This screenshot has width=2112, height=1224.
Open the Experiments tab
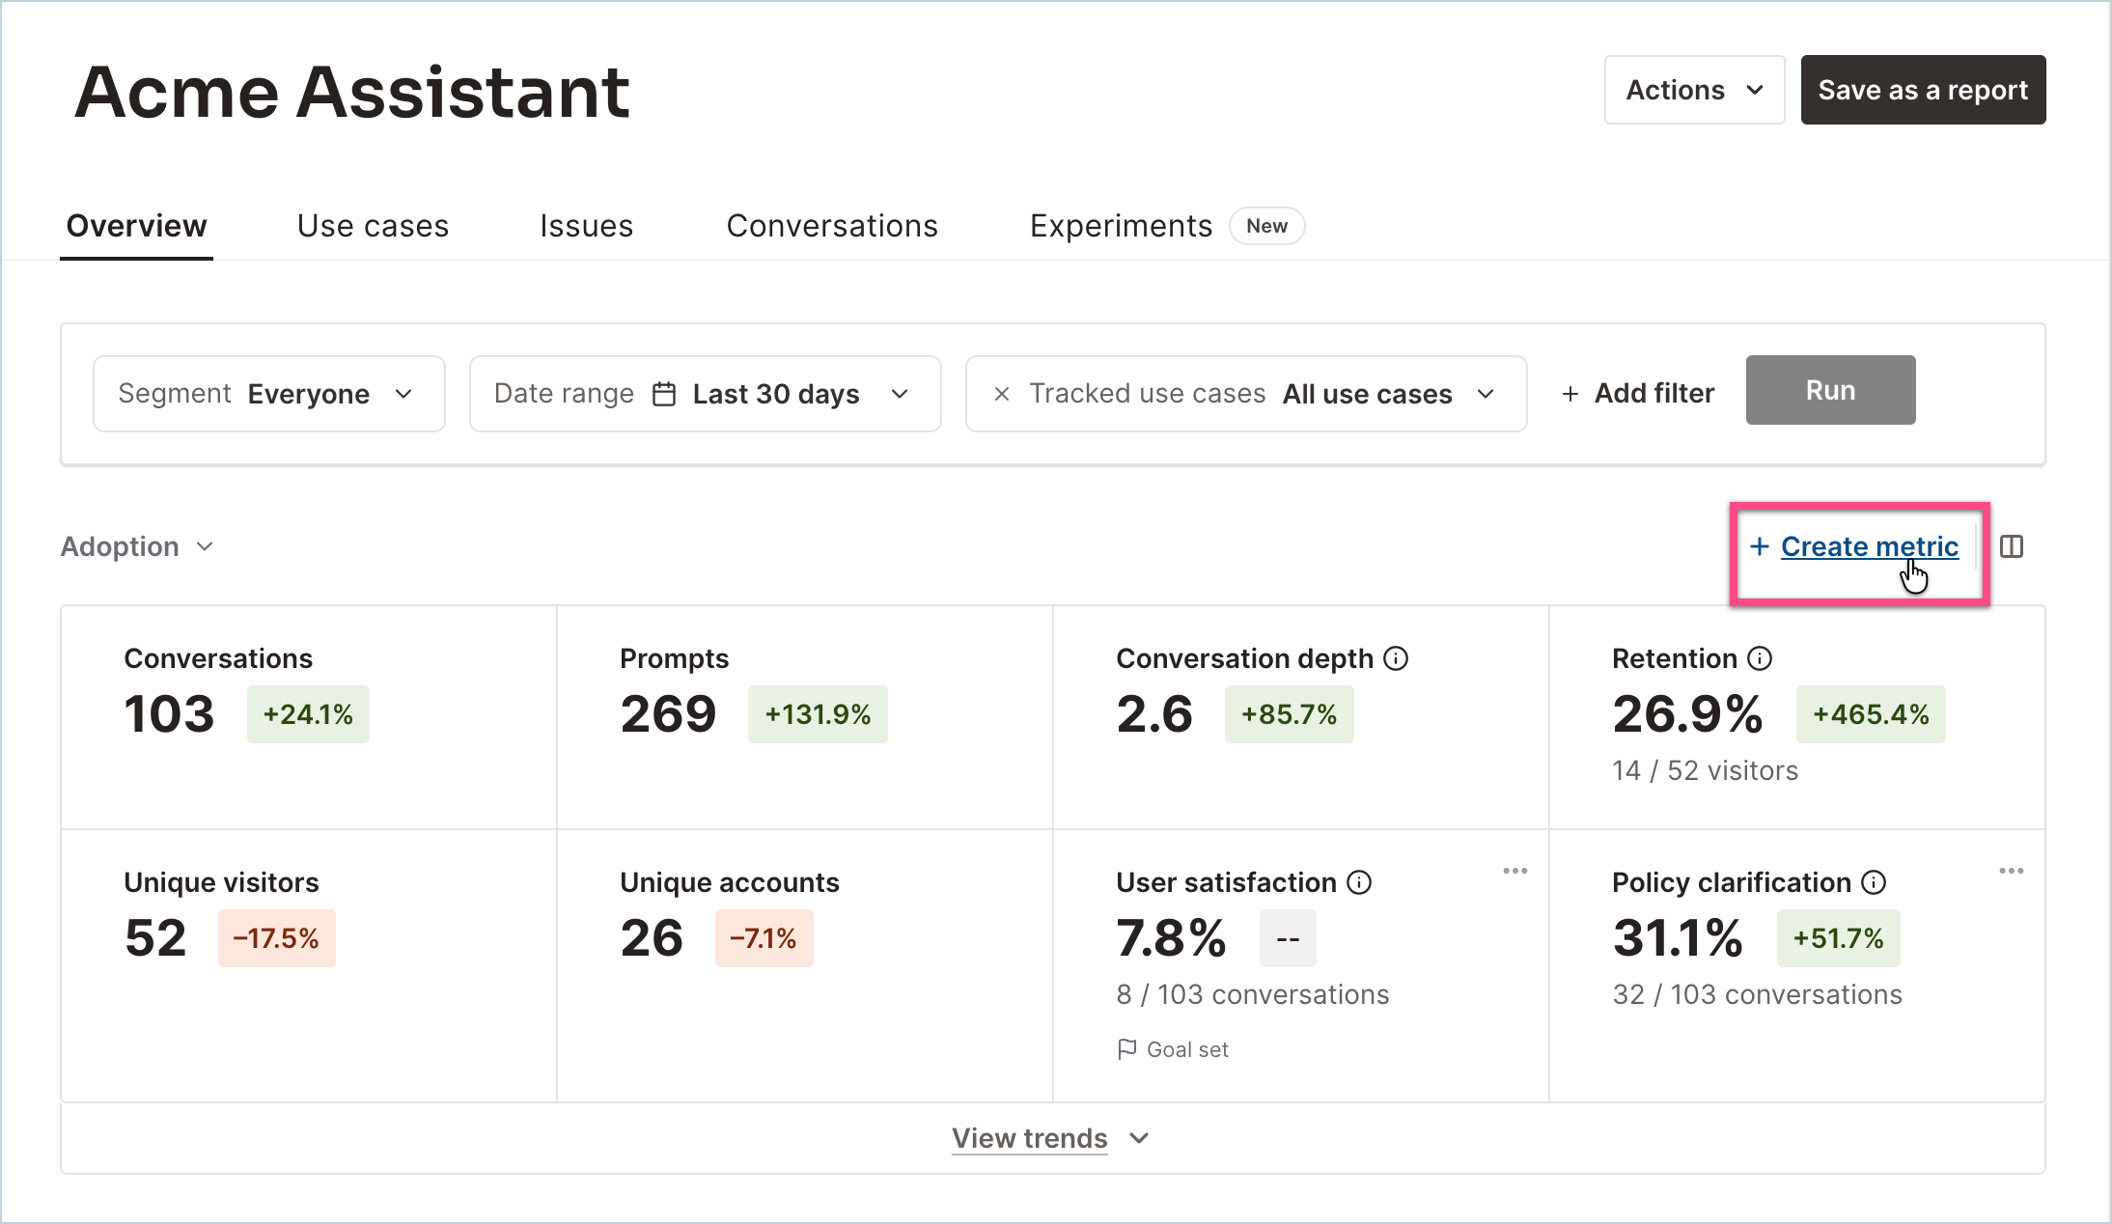pos(1121,226)
